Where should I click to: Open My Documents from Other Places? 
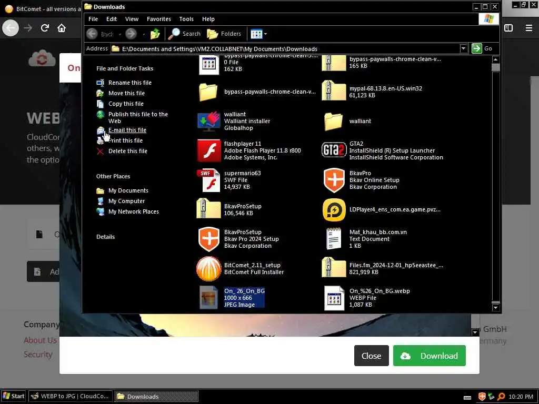click(x=128, y=190)
